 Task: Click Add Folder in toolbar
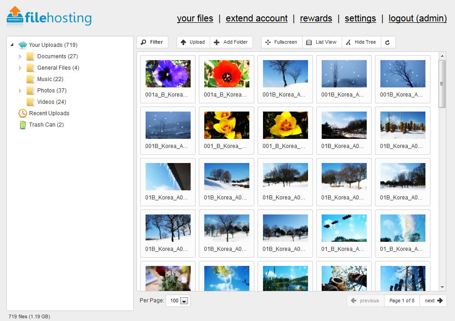point(231,42)
